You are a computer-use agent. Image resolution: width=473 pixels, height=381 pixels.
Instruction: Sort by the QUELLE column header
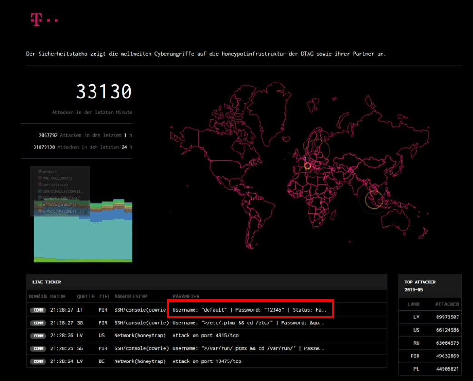point(86,296)
